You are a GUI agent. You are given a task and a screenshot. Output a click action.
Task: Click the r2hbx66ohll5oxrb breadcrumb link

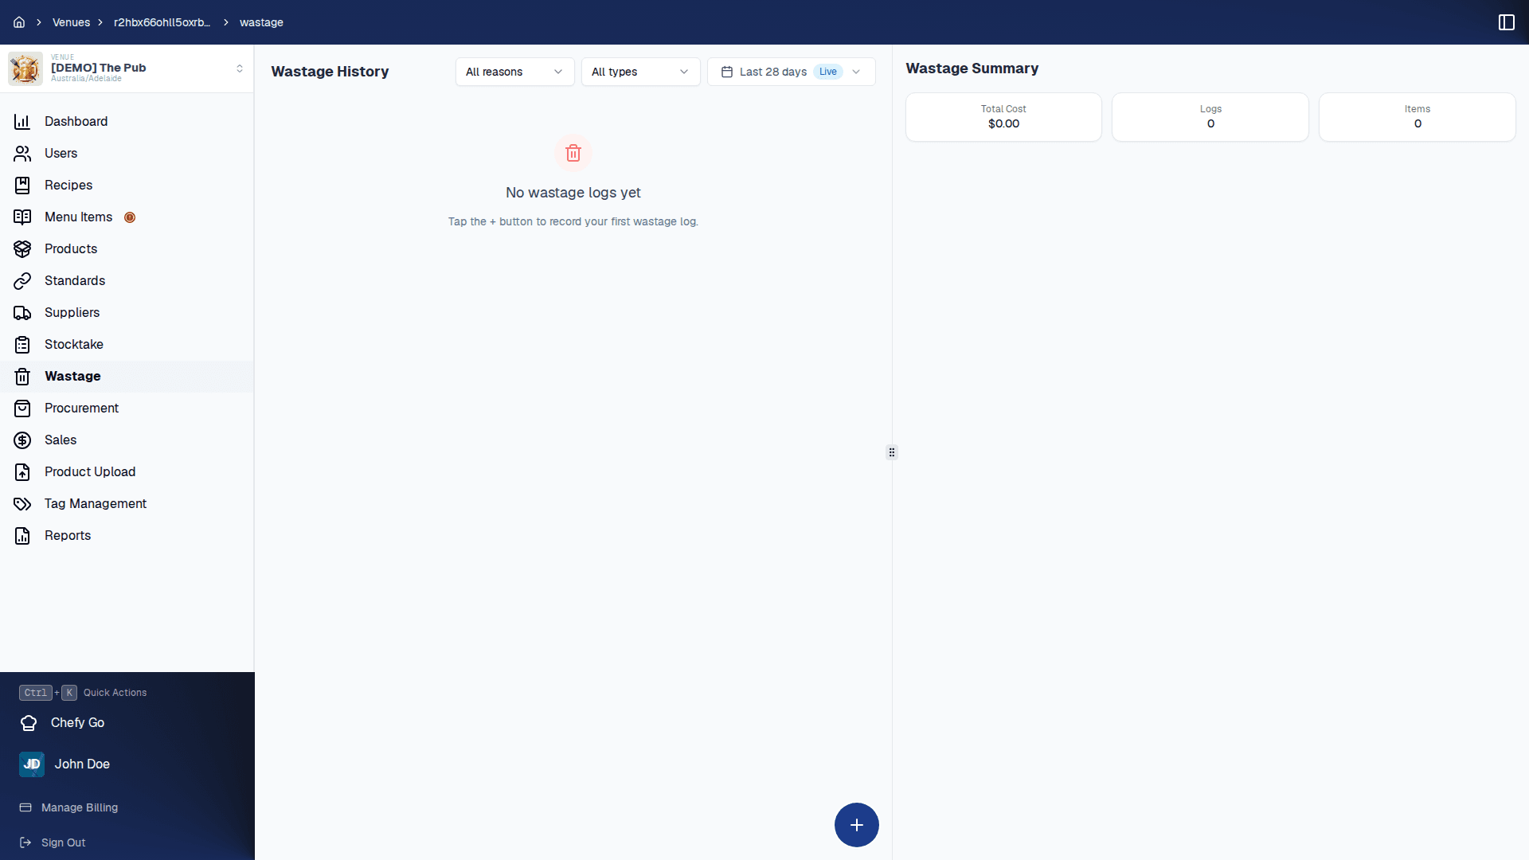[162, 22]
